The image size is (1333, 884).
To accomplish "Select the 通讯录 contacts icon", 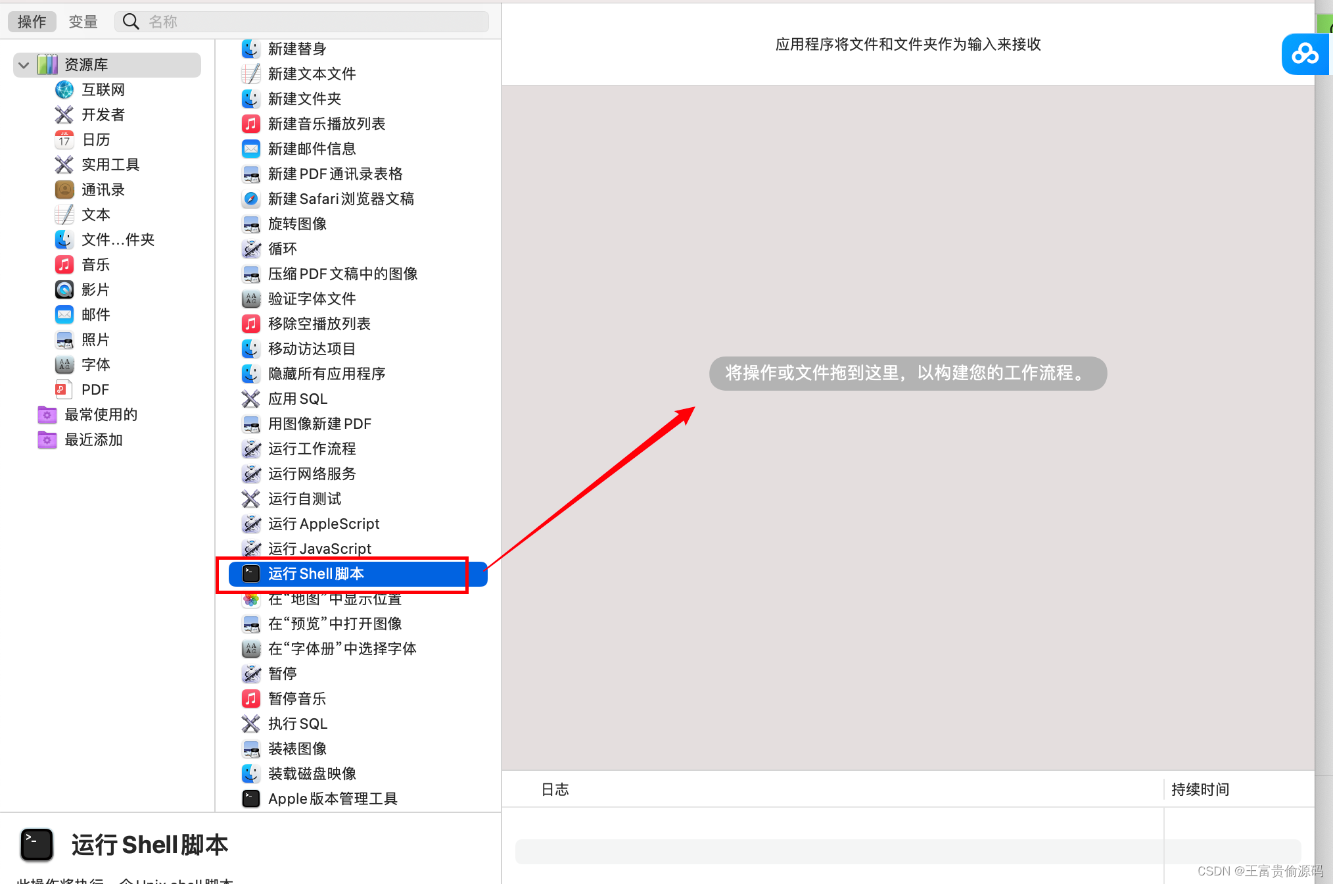I will [x=64, y=189].
